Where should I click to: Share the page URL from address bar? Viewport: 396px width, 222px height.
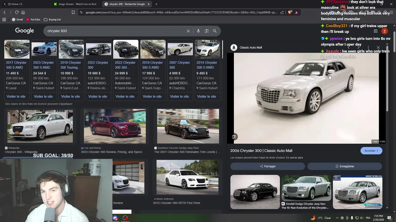pos(282,12)
